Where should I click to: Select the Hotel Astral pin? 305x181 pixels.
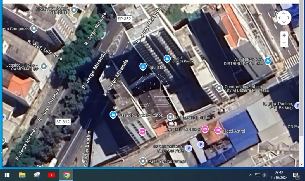pos(218,130)
